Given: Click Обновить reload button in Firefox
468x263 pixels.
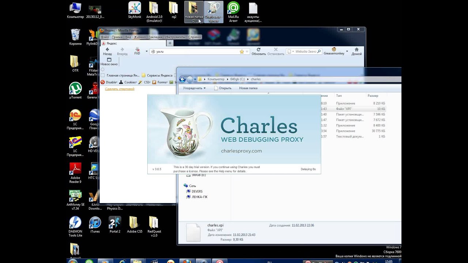Looking at the screenshot, I should coord(258,51).
